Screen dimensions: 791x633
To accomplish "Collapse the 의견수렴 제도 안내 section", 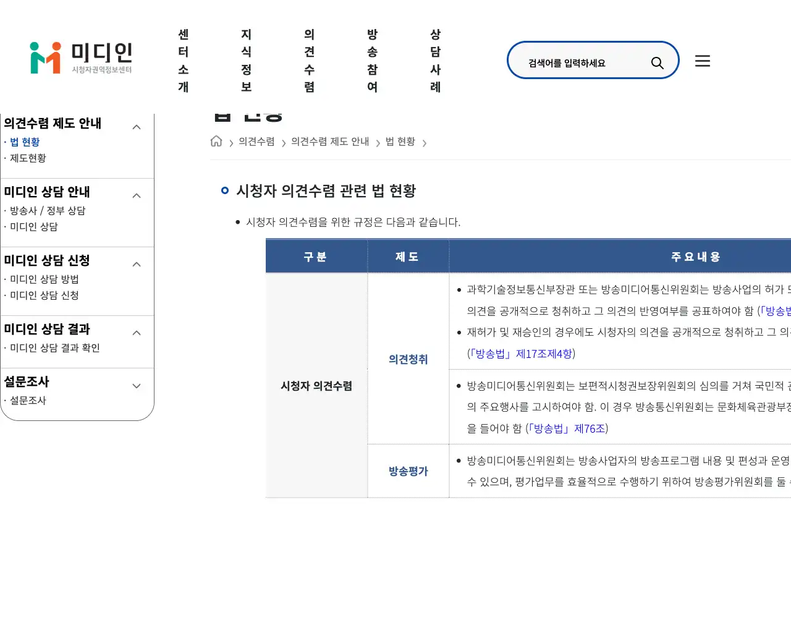I will [137, 126].
